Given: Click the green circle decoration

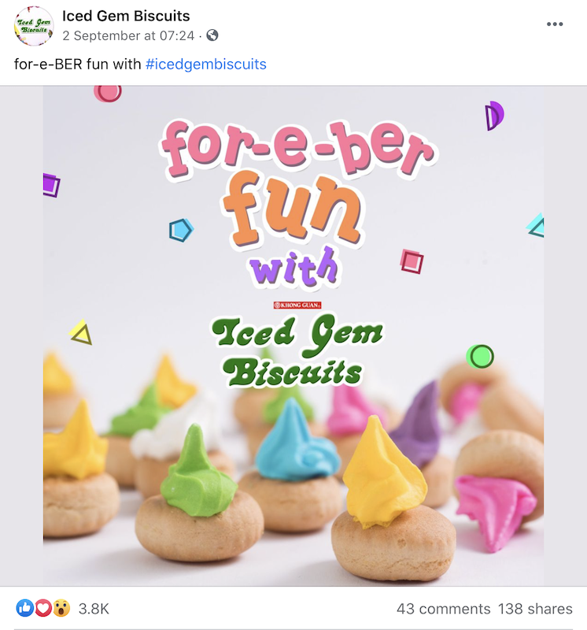Looking at the screenshot, I should (480, 357).
